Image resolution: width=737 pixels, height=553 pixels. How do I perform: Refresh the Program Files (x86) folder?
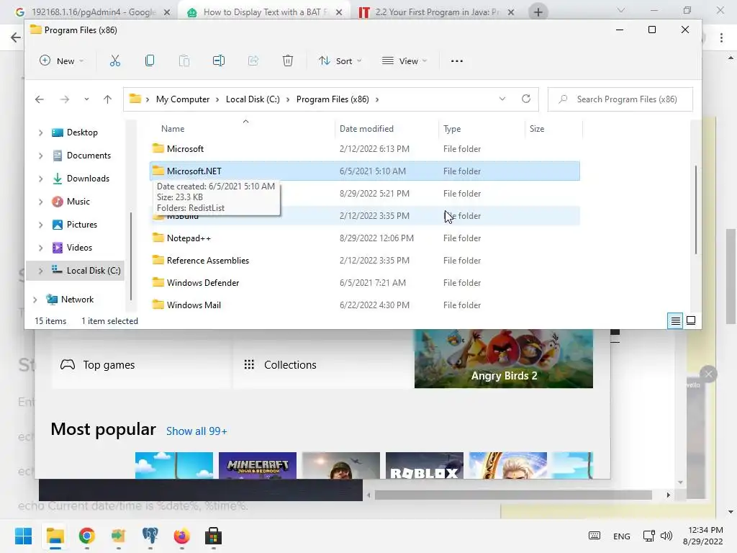(526, 99)
